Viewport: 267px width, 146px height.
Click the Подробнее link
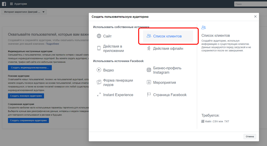pos(52,44)
